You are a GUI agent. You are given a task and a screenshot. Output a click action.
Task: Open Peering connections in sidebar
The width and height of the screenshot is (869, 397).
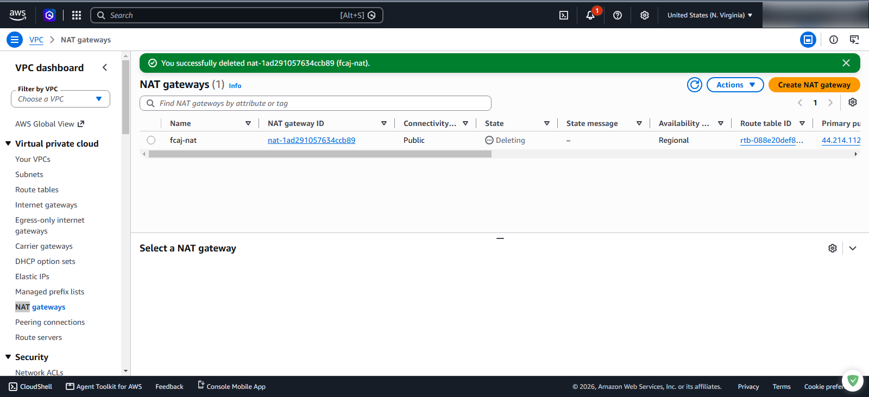[50, 322]
